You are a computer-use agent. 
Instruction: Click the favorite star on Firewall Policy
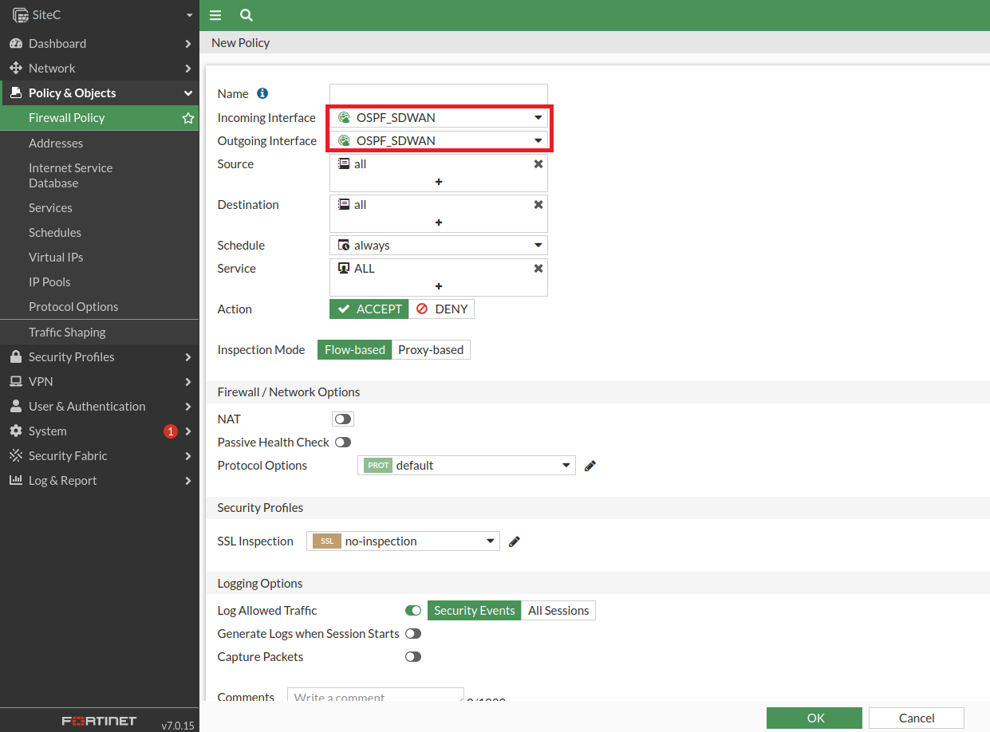[188, 118]
